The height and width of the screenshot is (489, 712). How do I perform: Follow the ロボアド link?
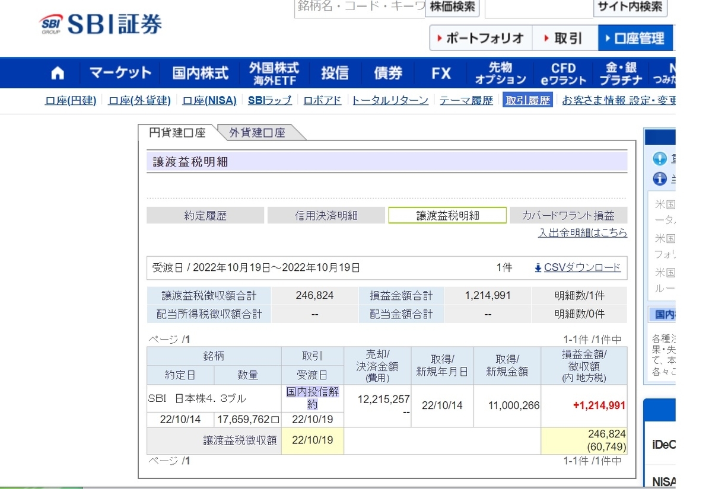pos(322,100)
